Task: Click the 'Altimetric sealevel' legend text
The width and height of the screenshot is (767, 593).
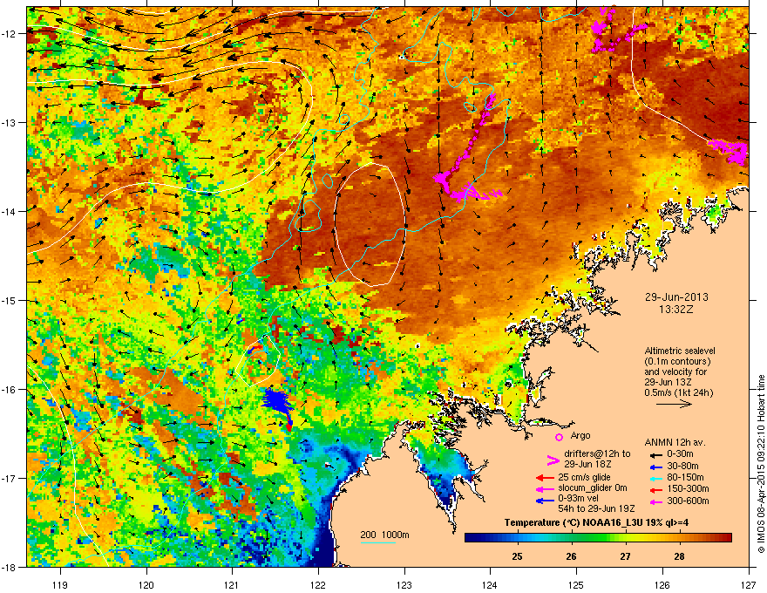Action: (x=680, y=351)
